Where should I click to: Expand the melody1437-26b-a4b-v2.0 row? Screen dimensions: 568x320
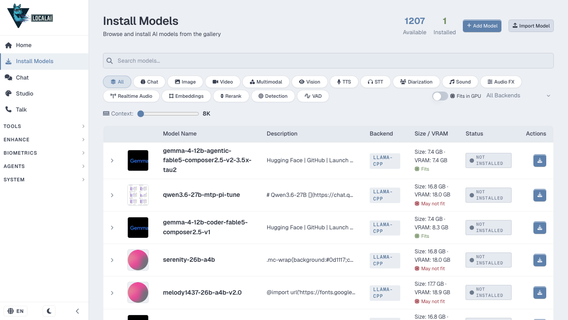click(x=112, y=293)
